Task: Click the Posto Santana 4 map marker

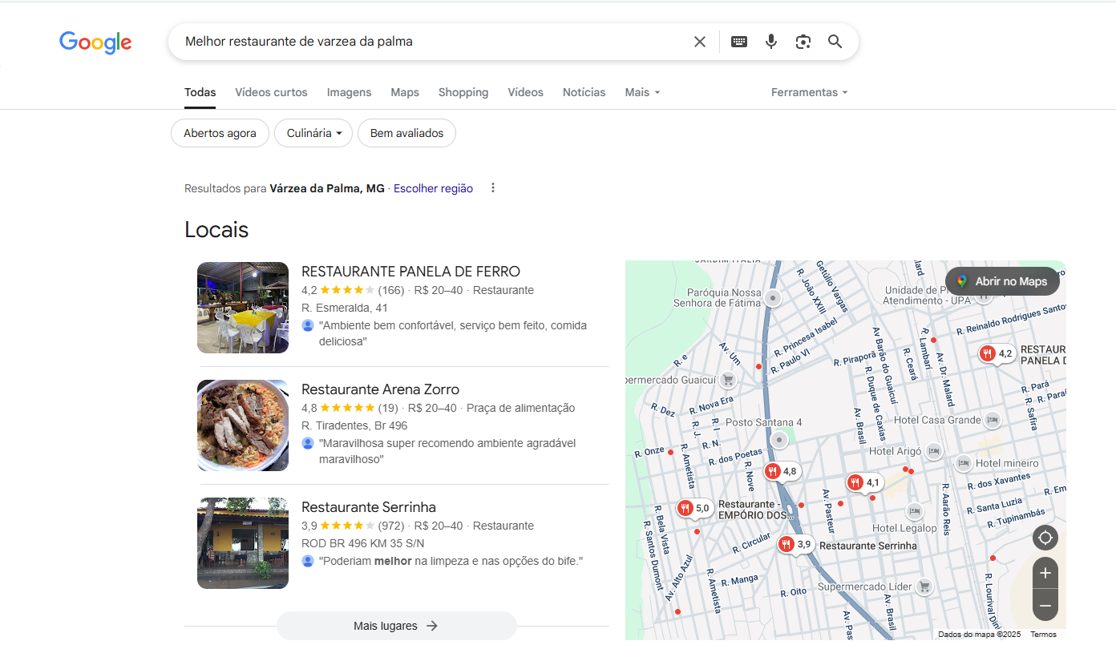Action: (x=779, y=439)
